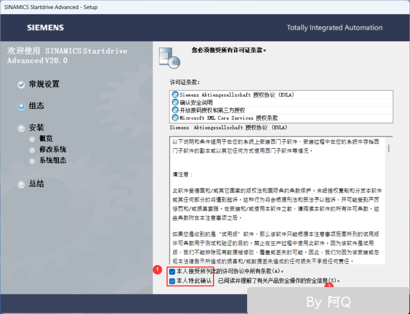Click the 安装 step in the sidebar

click(36, 128)
